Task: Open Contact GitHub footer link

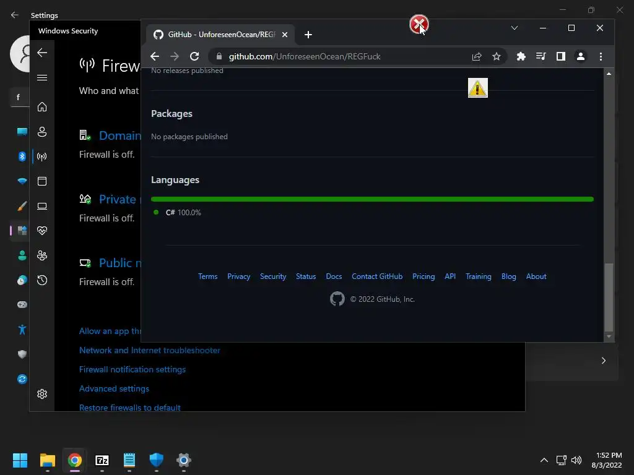Action: 377,276
